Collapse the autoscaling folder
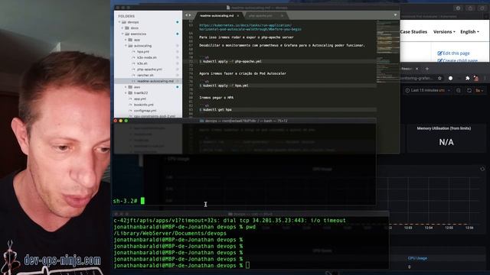The image size is (490, 275). [126, 46]
